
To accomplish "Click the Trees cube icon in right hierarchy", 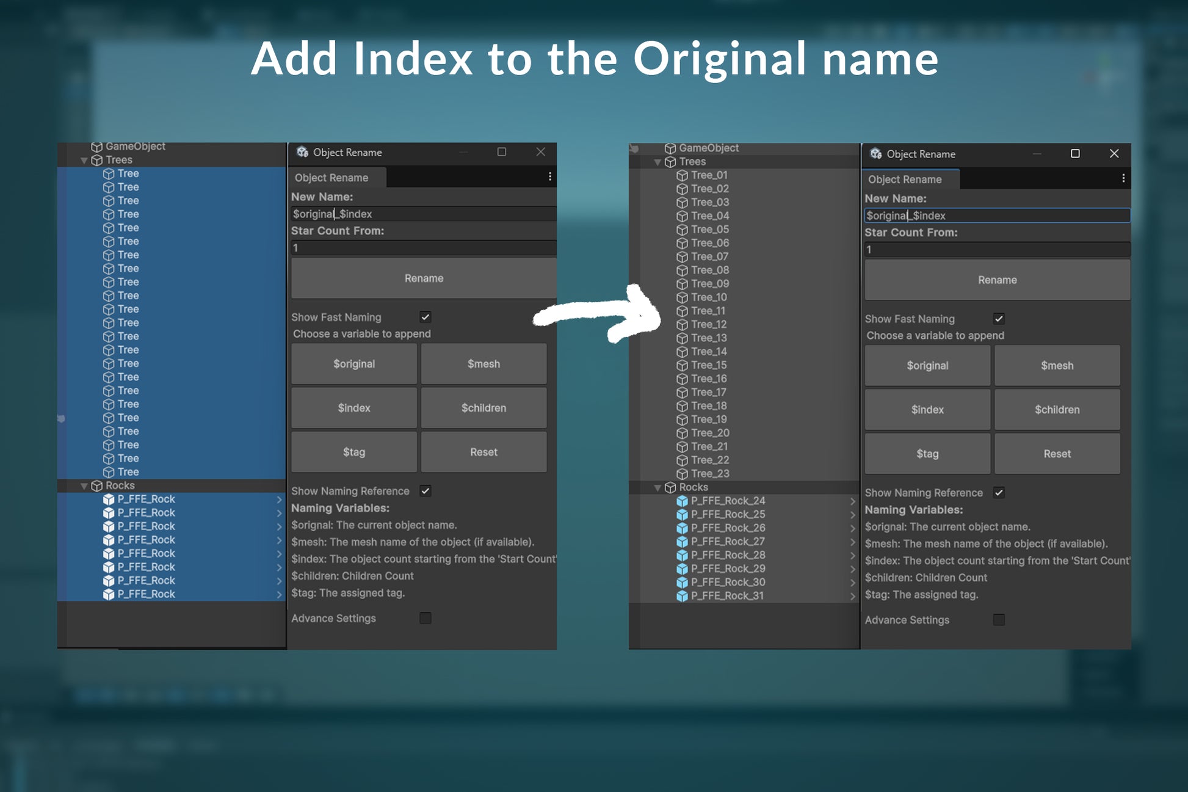I will click(x=670, y=162).
